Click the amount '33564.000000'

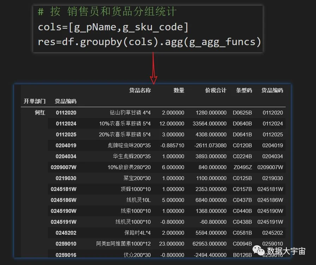(209, 123)
